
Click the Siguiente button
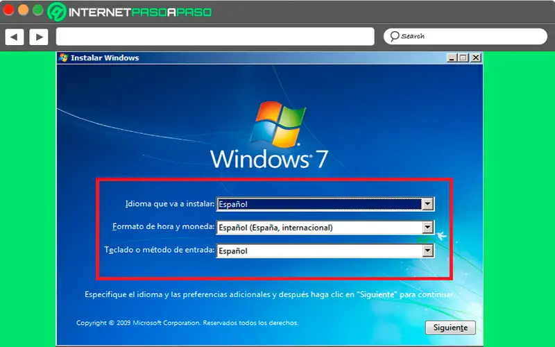(450, 328)
